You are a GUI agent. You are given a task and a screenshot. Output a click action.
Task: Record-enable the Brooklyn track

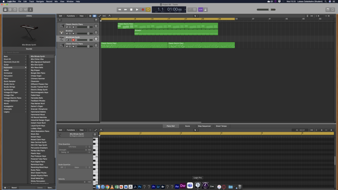click(x=73, y=34)
